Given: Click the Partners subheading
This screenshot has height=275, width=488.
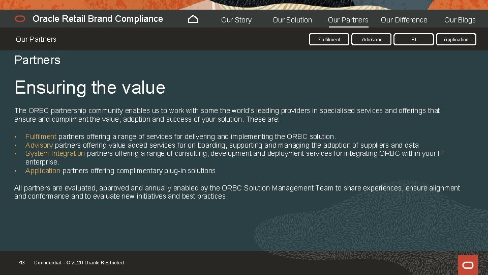Looking at the screenshot, I should pos(37,60).
